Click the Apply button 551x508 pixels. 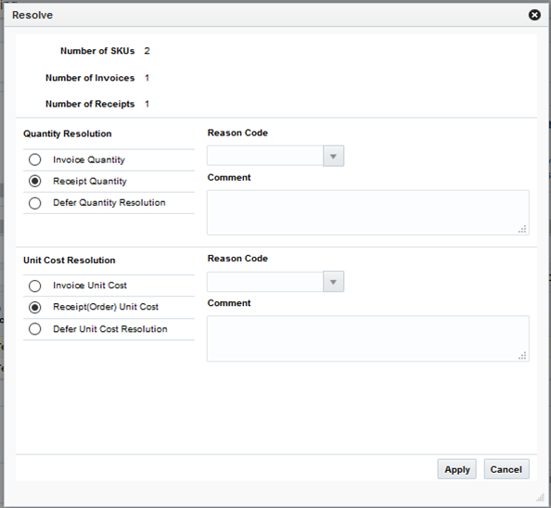456,469
